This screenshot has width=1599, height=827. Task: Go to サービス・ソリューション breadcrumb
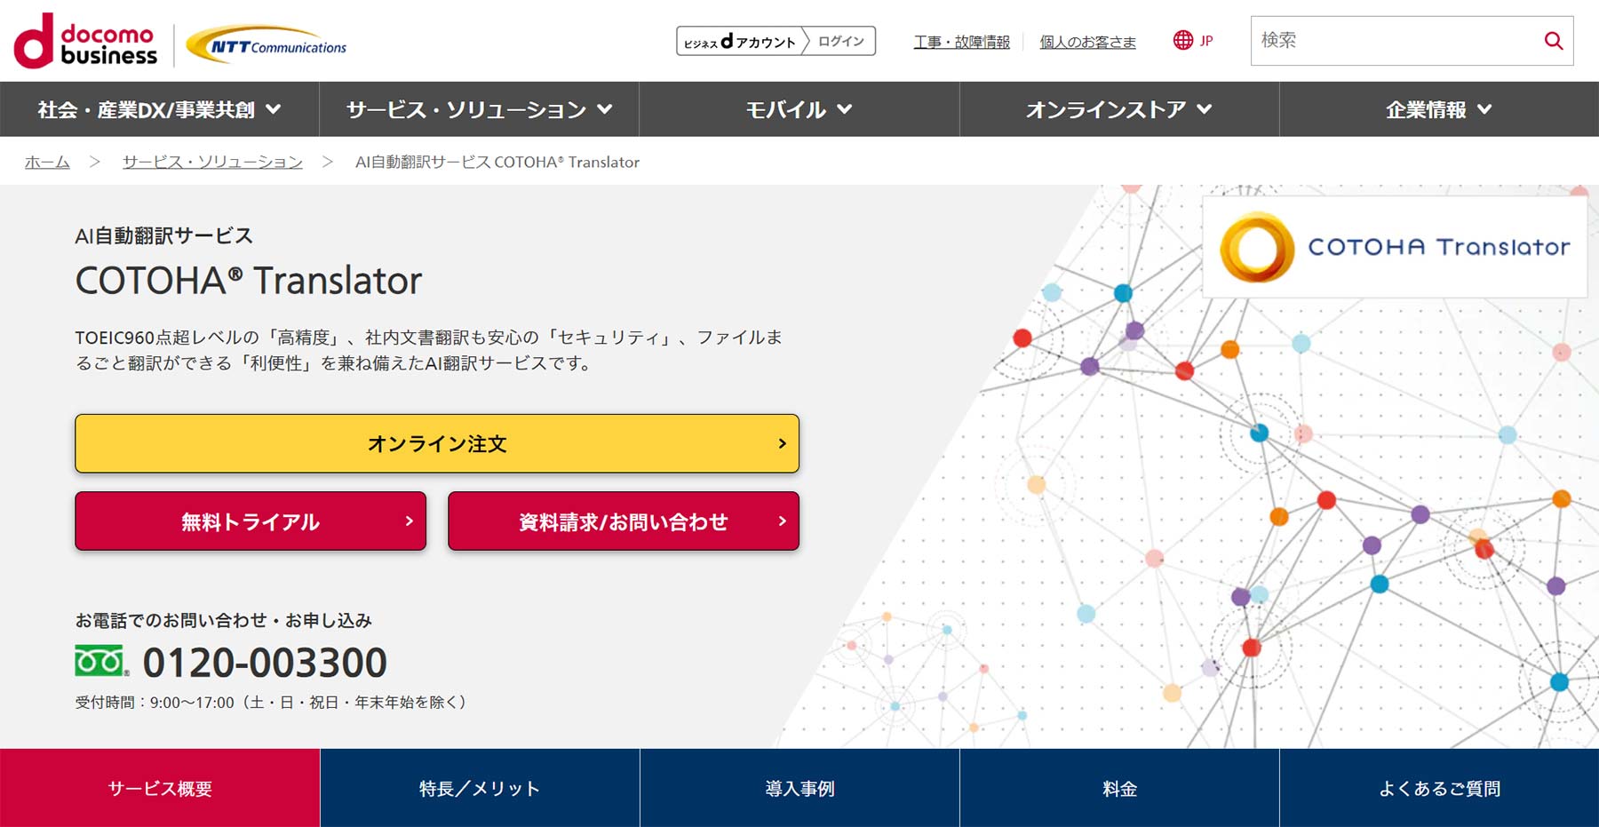tap(212, 162)
